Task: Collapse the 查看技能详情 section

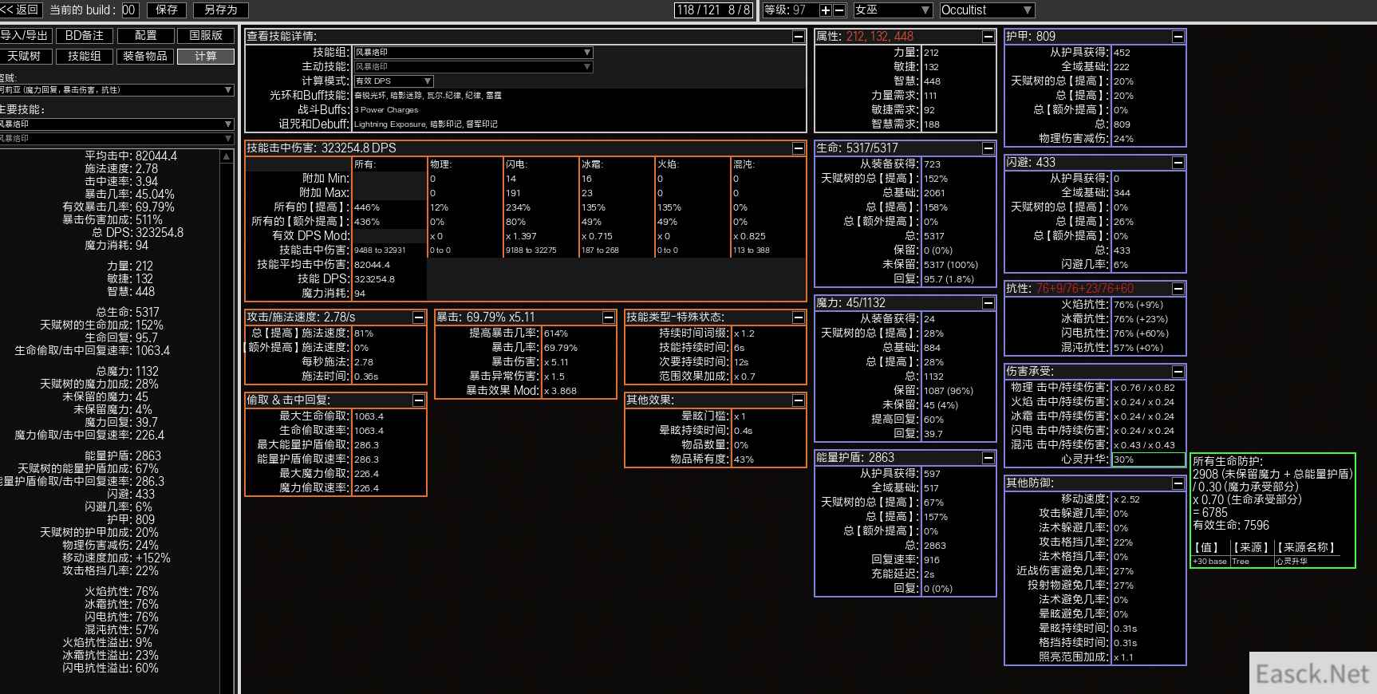Action: click(798, 37)
